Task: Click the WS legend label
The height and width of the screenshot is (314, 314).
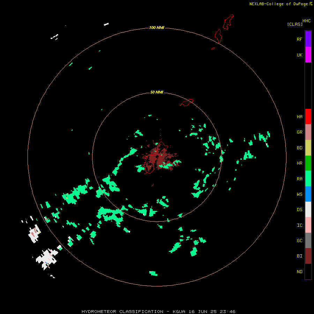Action: [x=299, y=194]
